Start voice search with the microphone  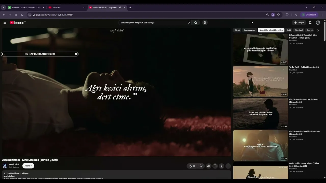click(205, 23)
